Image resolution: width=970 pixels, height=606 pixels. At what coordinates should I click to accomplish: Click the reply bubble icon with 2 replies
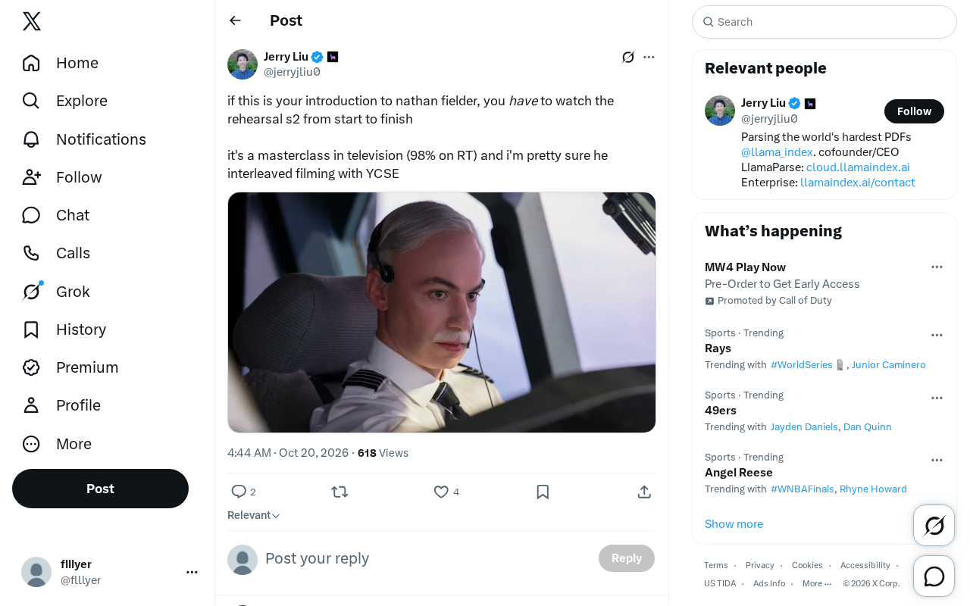239,492
